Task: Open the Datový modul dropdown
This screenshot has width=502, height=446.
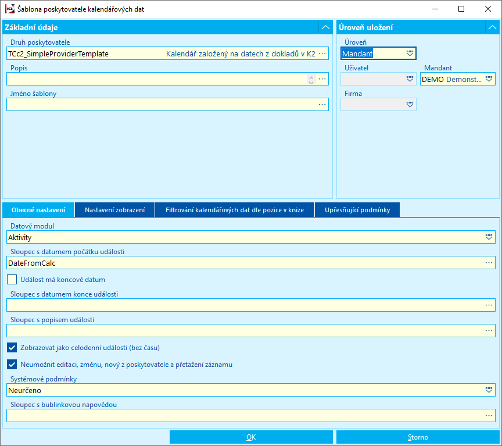Action: click(x=489, y=237)
